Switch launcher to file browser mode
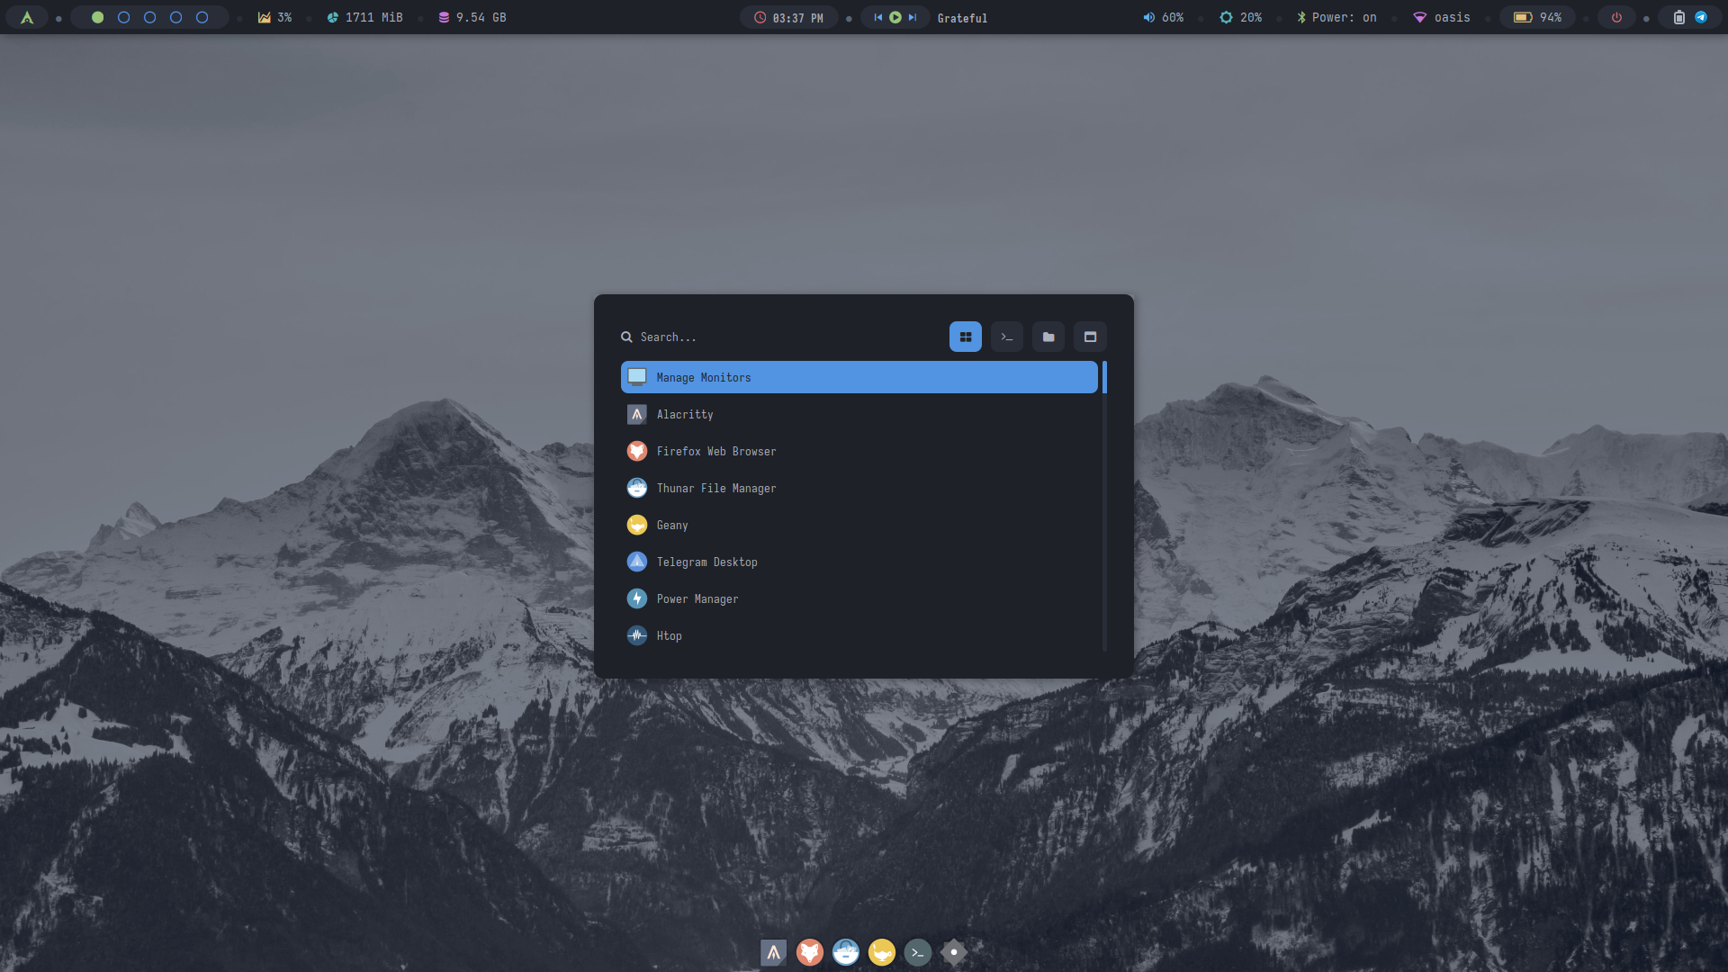This screenshot has height=972, width=1728. click(1048, 337)
